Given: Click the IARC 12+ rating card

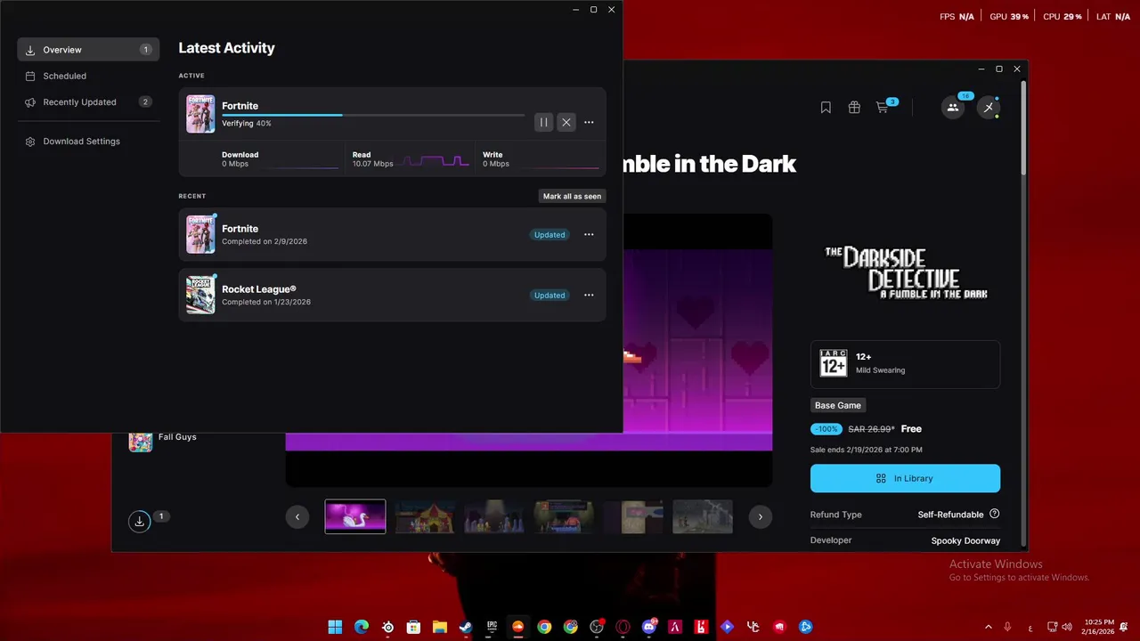Looking at the screenshot, I should point(905,364).
